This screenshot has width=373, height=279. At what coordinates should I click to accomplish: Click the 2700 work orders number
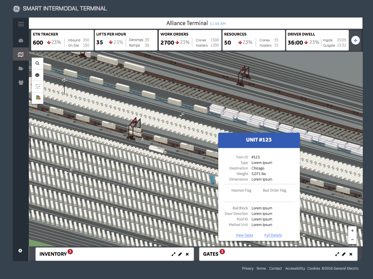167,43
